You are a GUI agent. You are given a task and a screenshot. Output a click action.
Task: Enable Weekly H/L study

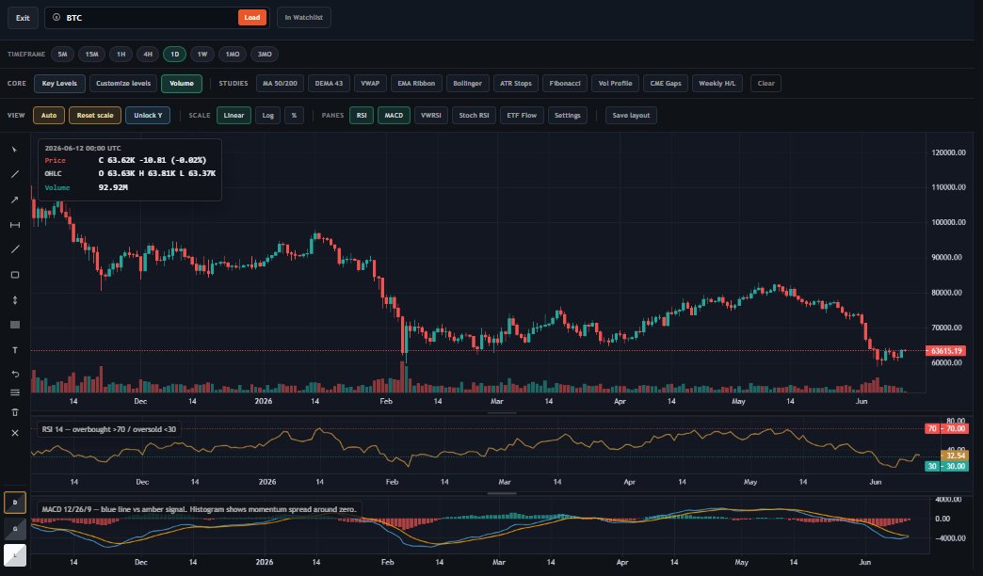click(x=717, y=84)
